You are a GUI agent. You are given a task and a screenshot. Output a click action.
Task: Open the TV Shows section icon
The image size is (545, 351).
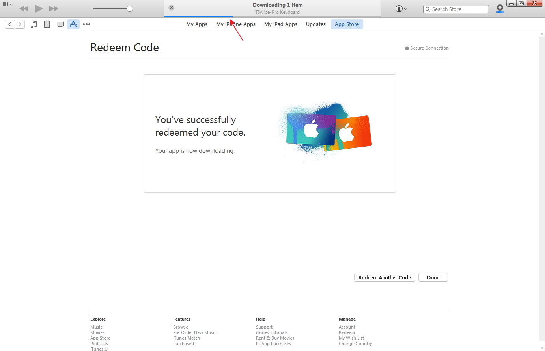point(60,24)
